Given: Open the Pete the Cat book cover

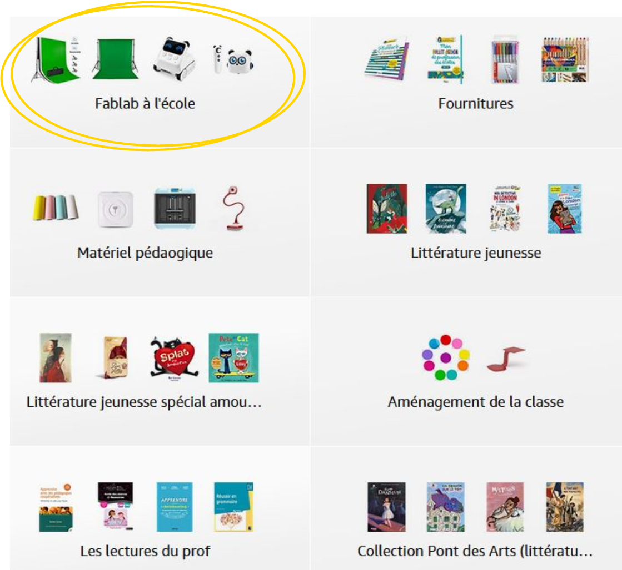Looking at the screenshot, I should (233, 357).
